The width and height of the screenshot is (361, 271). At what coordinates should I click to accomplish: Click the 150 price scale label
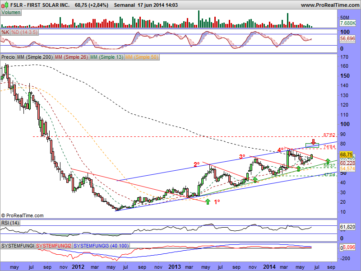click(x=345, y=76)
